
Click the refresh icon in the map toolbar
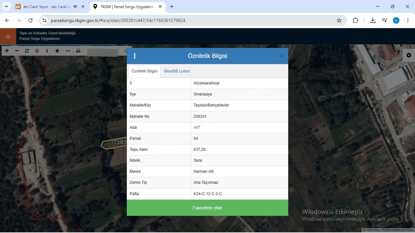(x=27, y=51)
